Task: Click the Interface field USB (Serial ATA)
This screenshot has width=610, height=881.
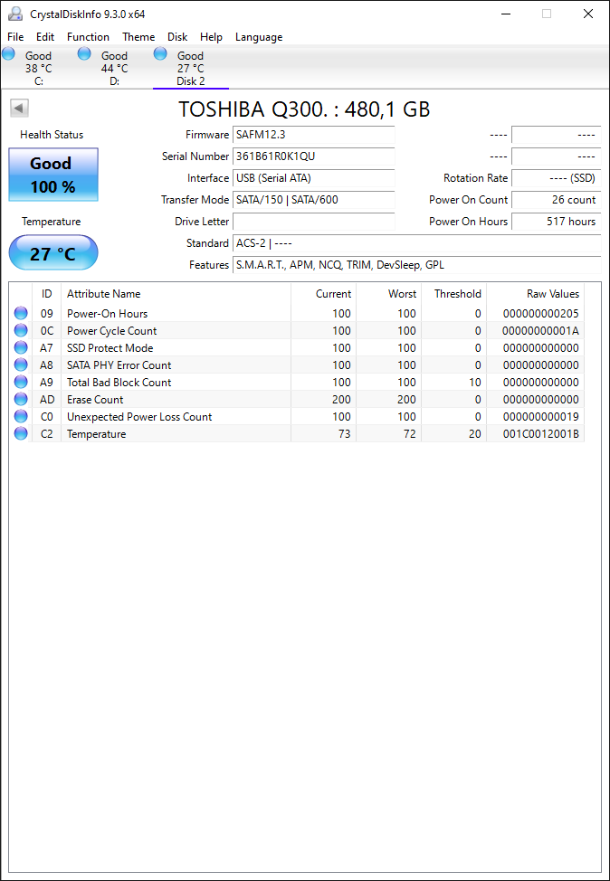Action: point(314,178)
